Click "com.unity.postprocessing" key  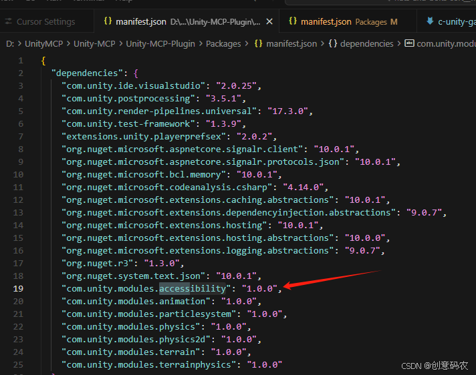click(128, 99)
